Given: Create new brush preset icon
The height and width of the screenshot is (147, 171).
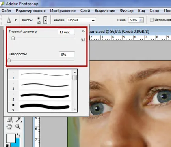Looking at the screenshot, I should pos(83,40).
